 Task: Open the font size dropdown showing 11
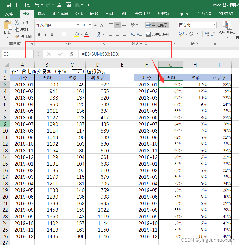(x=90, y=25)
